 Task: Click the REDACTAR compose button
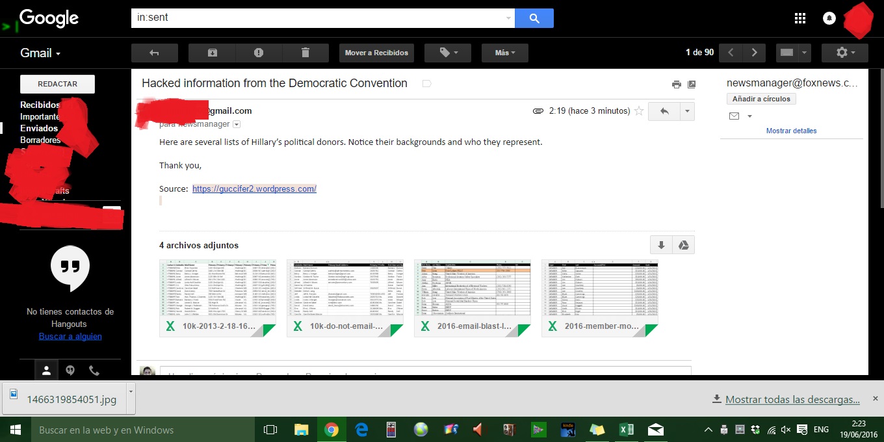click(x=57, y=84)
